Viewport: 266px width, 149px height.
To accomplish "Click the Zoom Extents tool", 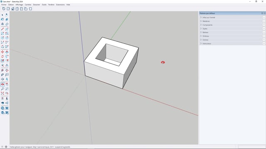I will point(2,93).
